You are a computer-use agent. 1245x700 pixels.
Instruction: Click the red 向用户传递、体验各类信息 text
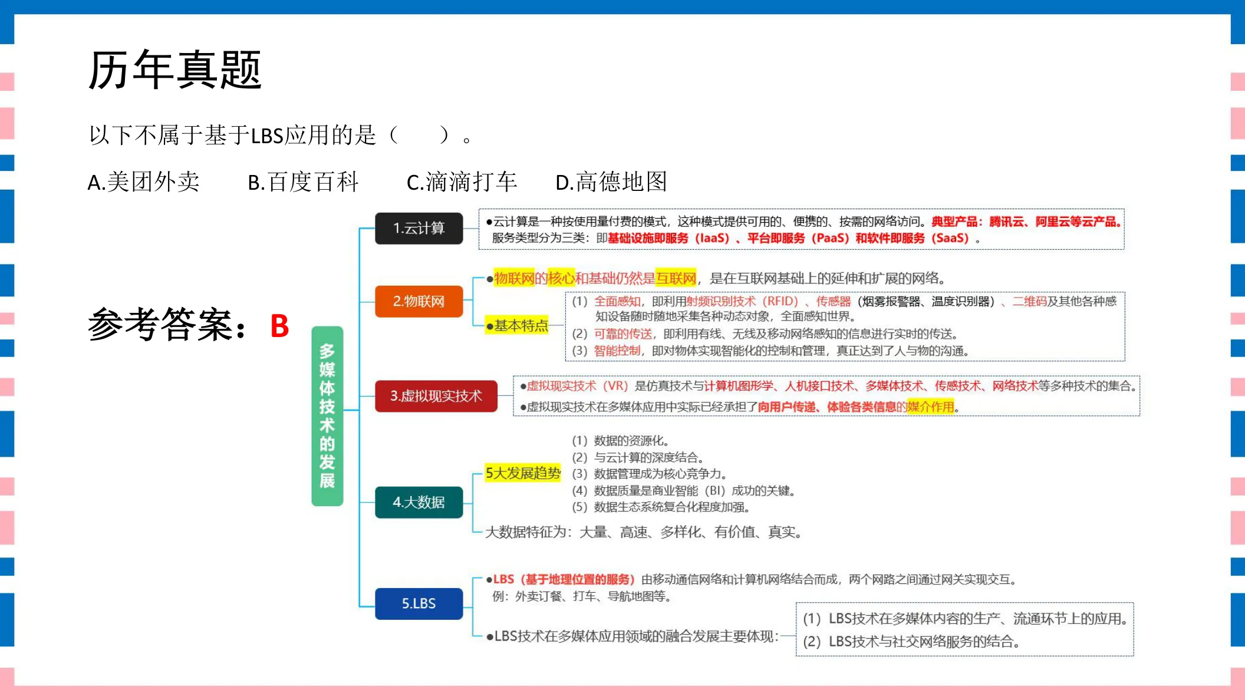click(826, 407)
